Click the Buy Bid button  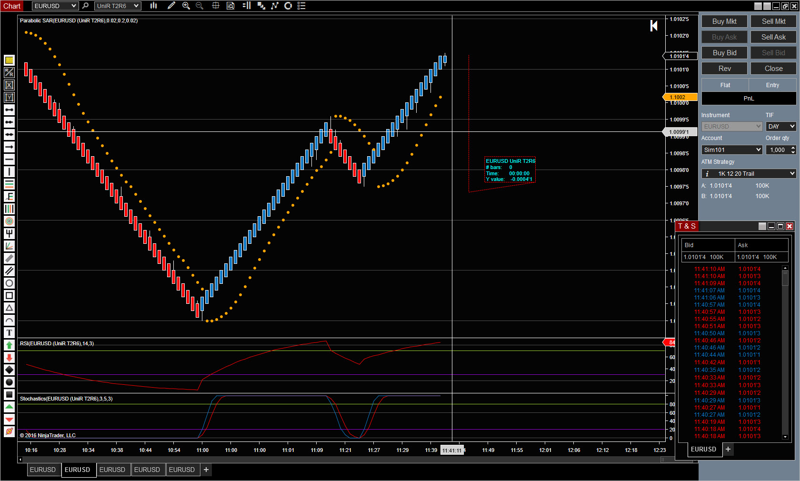tap(724, 53)
